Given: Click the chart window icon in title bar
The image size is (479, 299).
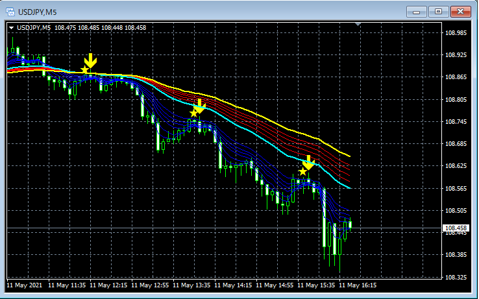Looking at the screenshot, I should 10,12.
